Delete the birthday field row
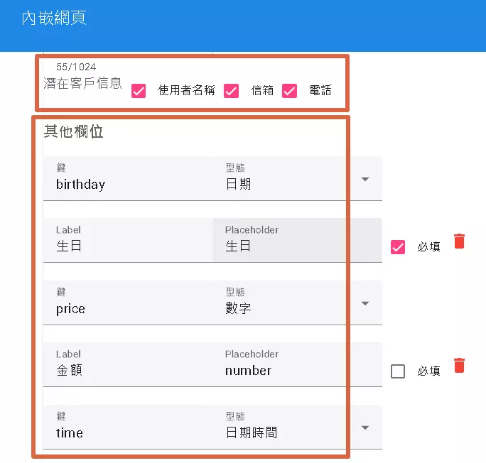The image size is (486, 463). click(460, 241)
